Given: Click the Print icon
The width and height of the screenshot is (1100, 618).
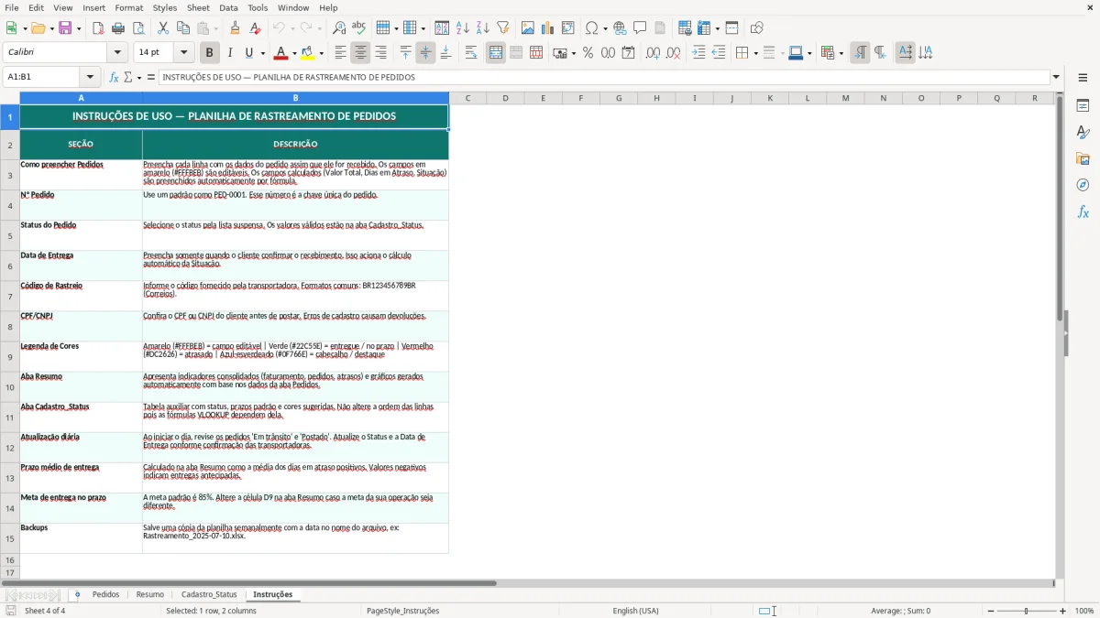Looking at the screenshot, I should (x=118, y=28).
